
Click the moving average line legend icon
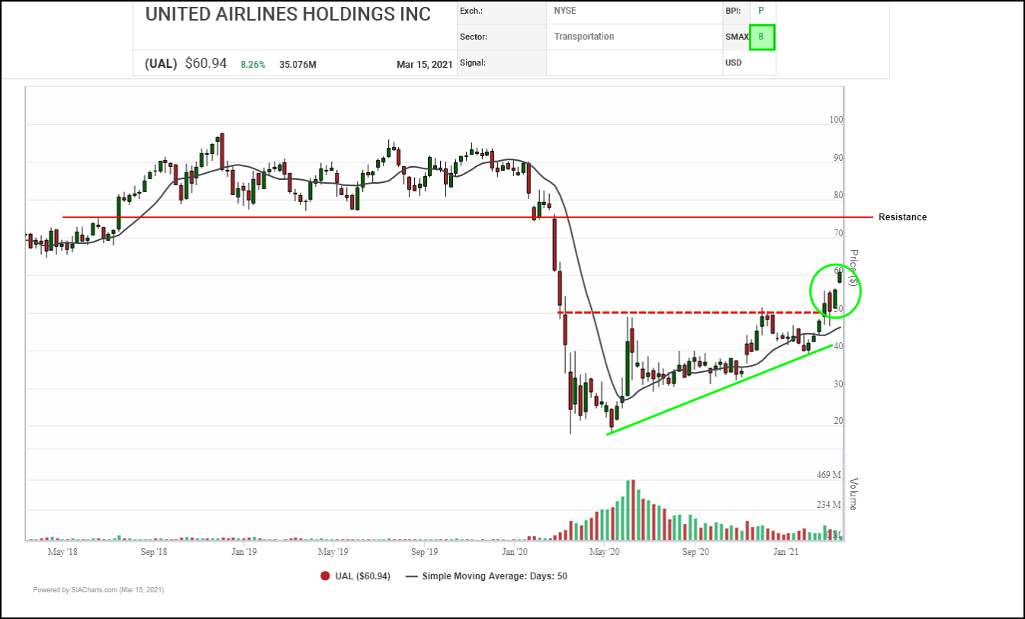tap(412, 576)
